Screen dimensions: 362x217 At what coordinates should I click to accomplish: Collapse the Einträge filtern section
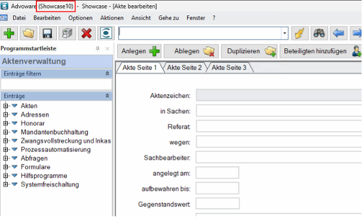point(107,73)
